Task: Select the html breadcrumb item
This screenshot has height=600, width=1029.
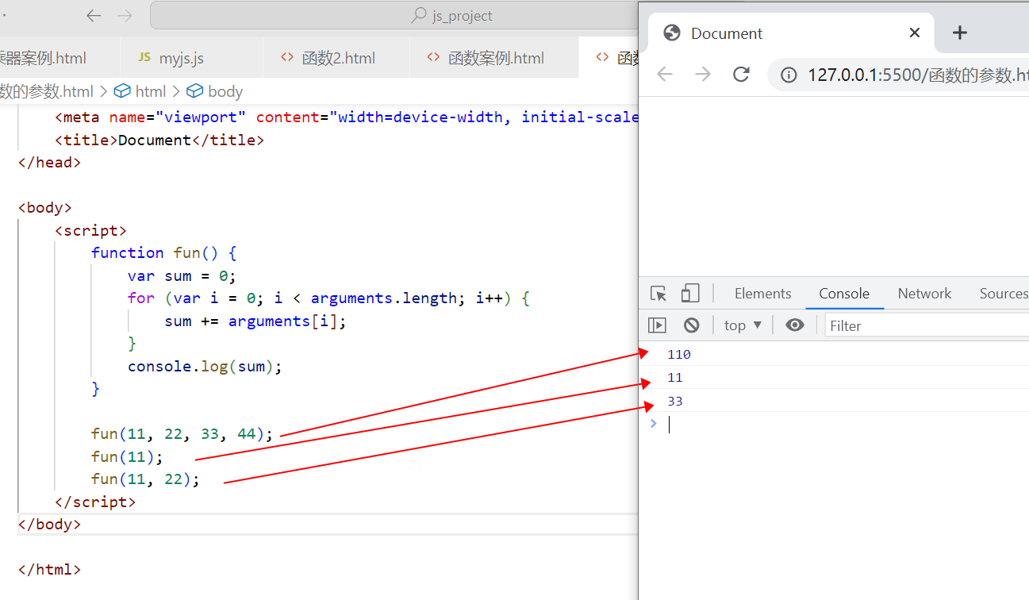Action: click(140, 91)
